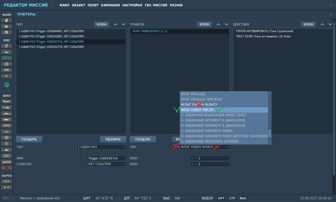Viewport: 336px width, 202px height.
Task: Move rule down in ПРАВИЛА list
Action: pyautogui.click(x=226, y=25)
